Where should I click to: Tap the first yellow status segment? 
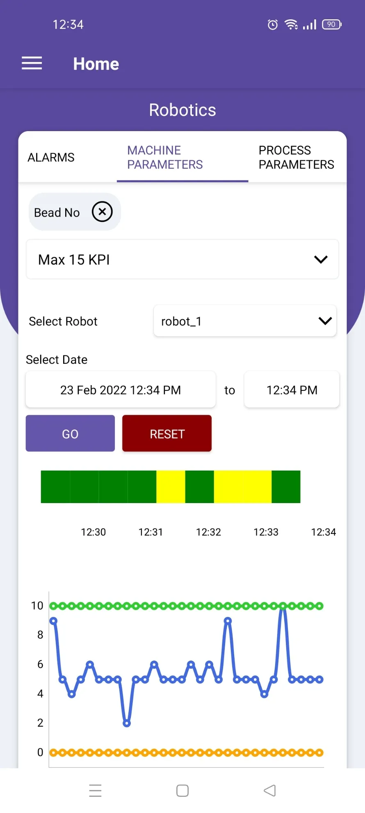tap(171, 487)
